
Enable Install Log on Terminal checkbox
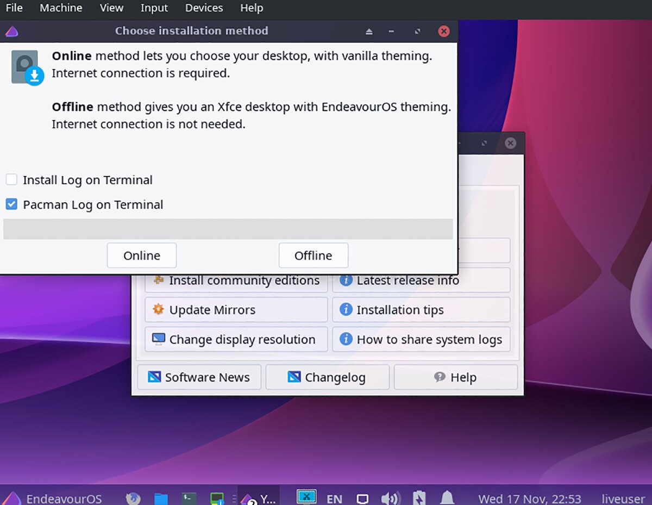tap(11, 180)
